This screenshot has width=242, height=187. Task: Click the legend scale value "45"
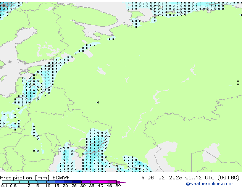[109, 185]
